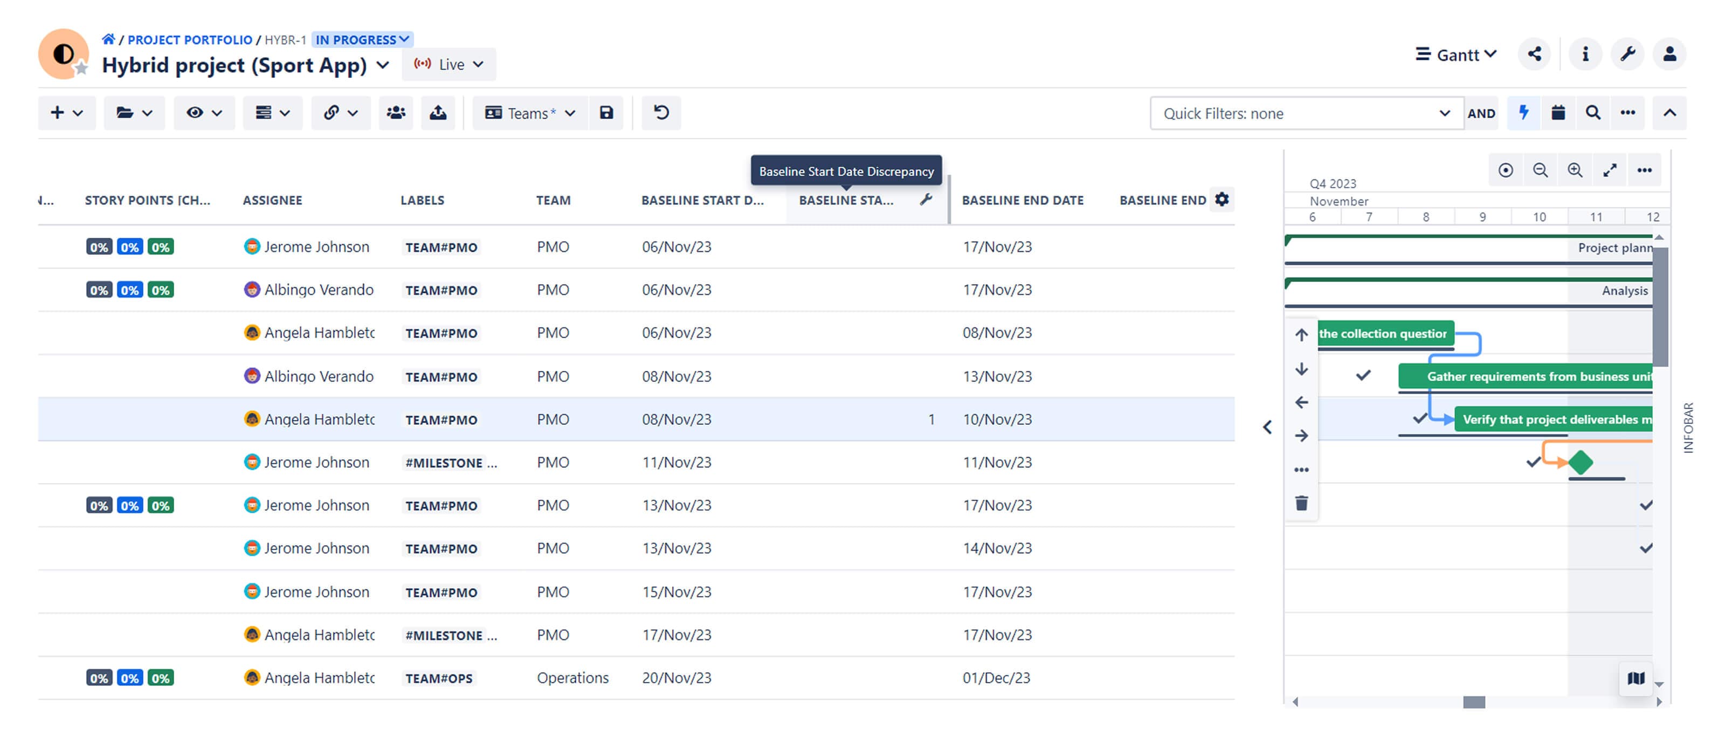The image size is (1725, 730).
Task: Click the discrepancy value 1 cell
Action: (931, 419)
